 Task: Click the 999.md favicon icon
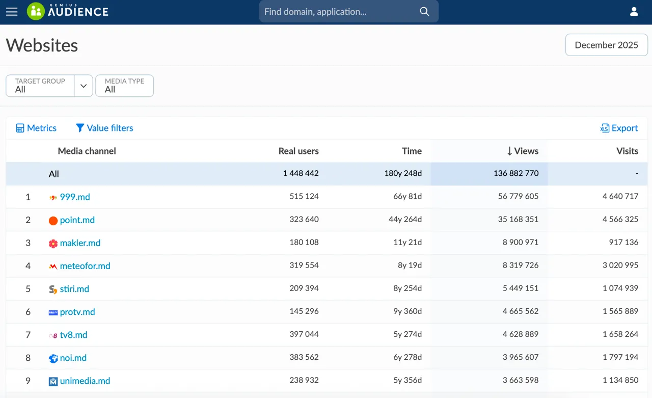click(53, 197)
